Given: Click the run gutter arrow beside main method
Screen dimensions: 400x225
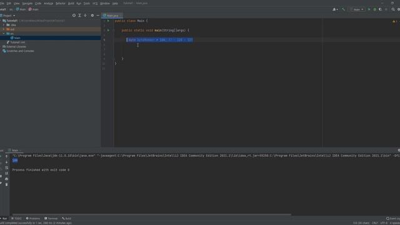Looking at the screenshot, I should (x=108, y=31).
